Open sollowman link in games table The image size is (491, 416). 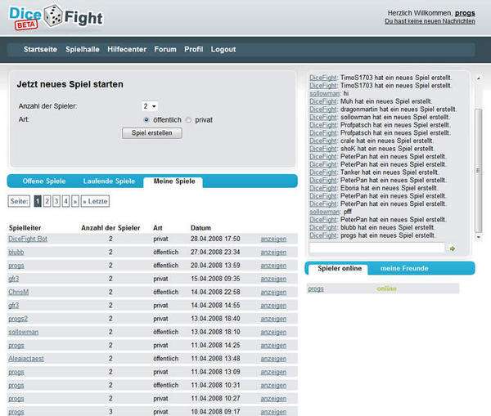(24, 332)
